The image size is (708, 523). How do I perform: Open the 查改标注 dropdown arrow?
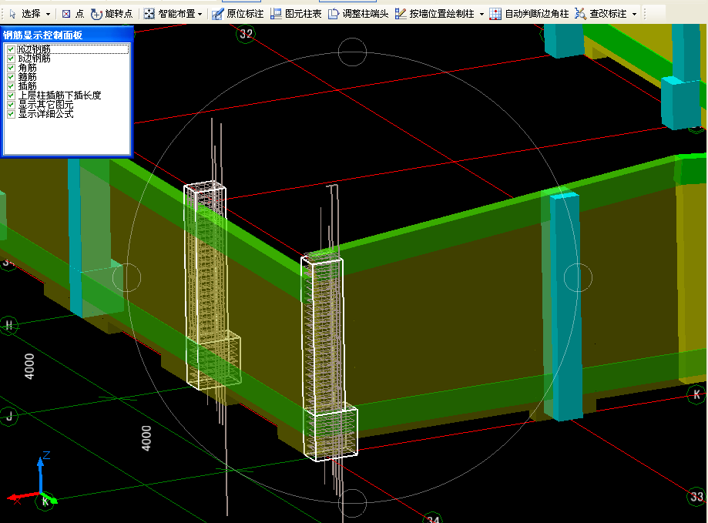click(634, 15)
